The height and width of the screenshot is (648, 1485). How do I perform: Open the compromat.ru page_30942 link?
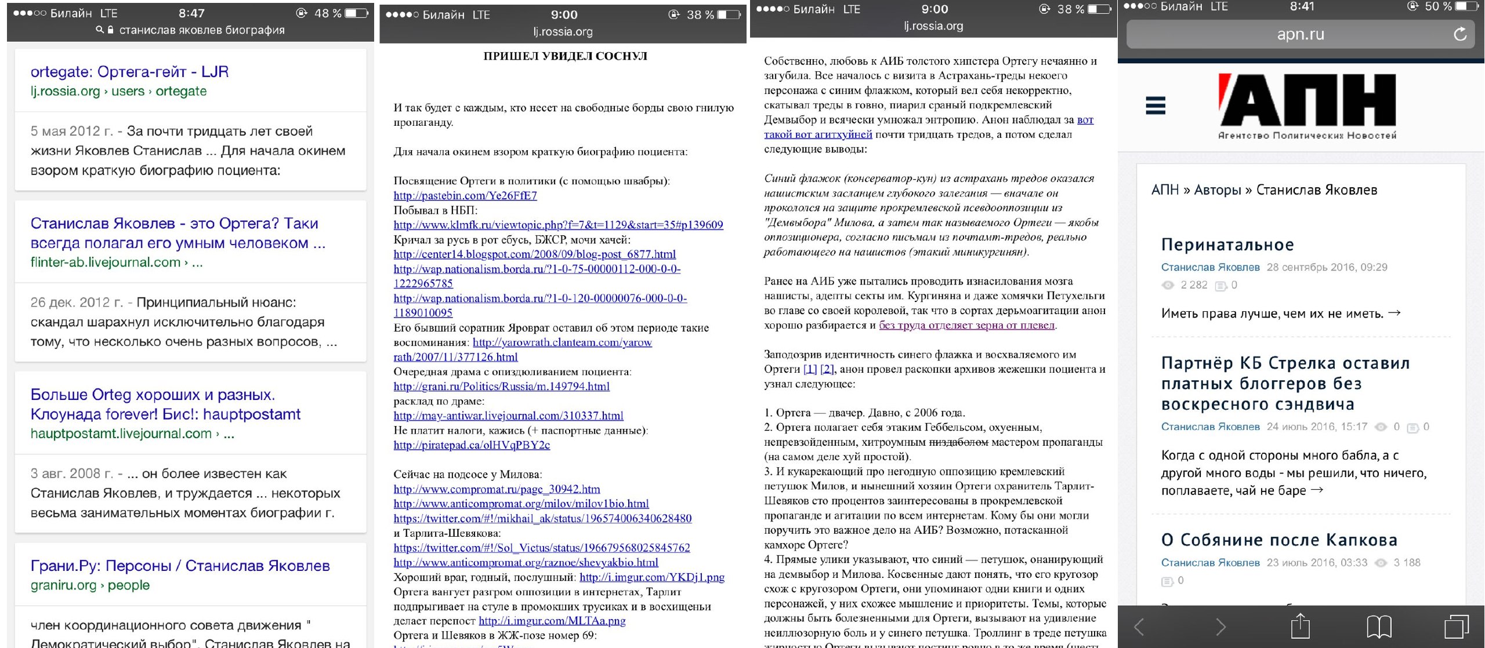(497, 489)
